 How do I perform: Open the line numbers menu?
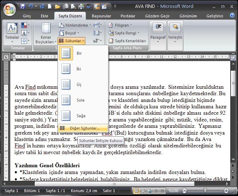pos(98,33)
